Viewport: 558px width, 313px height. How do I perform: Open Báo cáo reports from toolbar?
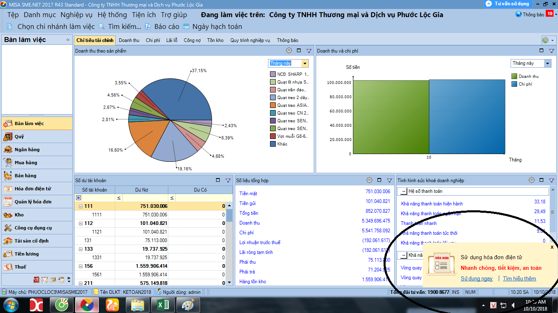pyautogui.click(x=162, y=26)
